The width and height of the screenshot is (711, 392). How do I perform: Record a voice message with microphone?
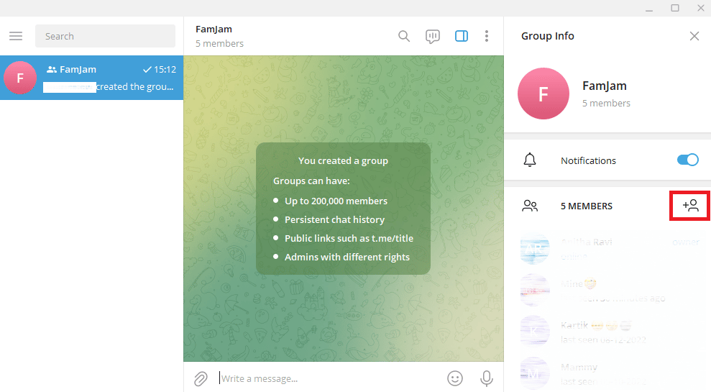tap(487, 378)
